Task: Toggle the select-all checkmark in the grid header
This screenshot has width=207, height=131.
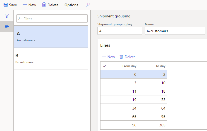Action: tap(105, 66)
